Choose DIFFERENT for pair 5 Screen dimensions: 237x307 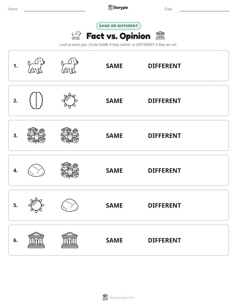[164, 205]
